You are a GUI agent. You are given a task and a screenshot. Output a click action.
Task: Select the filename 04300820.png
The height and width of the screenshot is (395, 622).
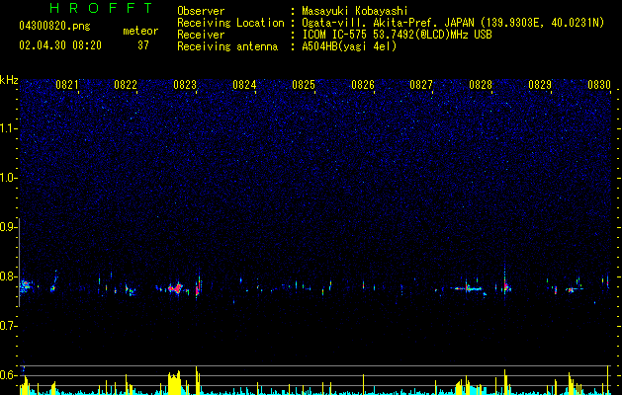point(54,27)
